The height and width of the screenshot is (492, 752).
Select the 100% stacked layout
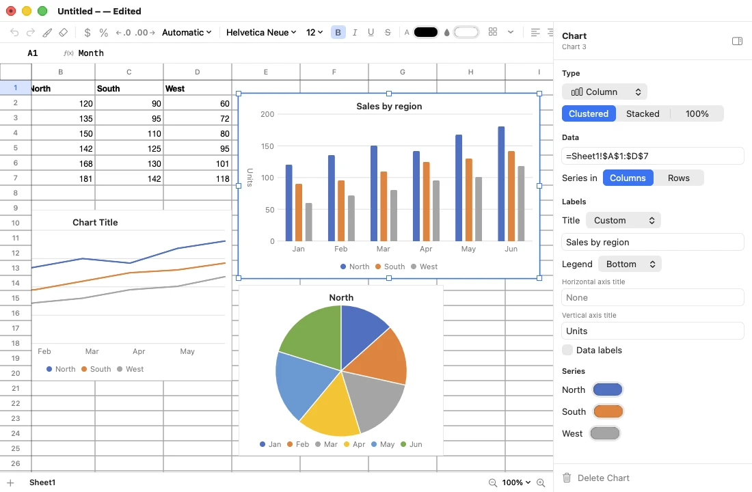[697, 113]
